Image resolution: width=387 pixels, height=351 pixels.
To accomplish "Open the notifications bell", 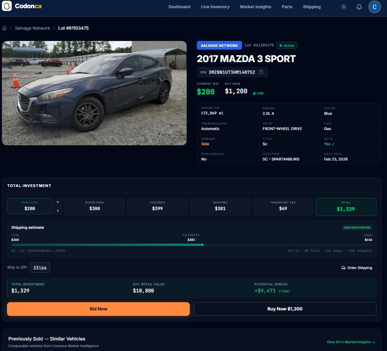I will [x=359, y=7].
